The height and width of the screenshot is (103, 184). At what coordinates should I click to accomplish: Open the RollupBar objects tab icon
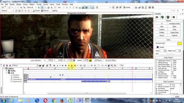point(157,17)
